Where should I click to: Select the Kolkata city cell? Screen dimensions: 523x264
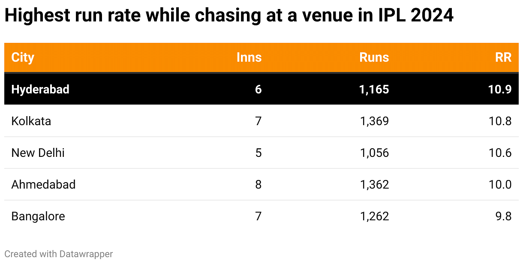31,121
